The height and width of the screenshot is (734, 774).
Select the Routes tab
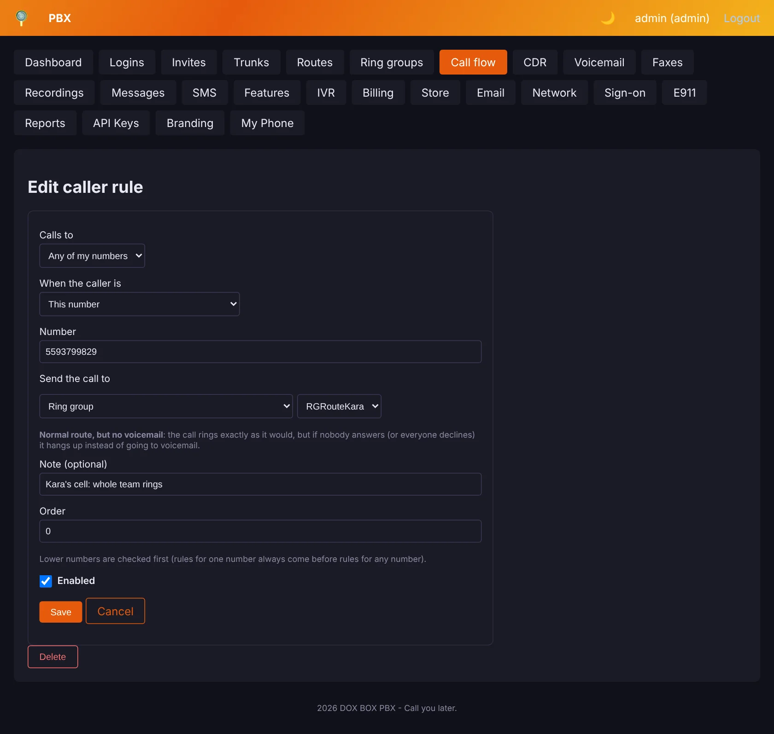pos(315,62)
